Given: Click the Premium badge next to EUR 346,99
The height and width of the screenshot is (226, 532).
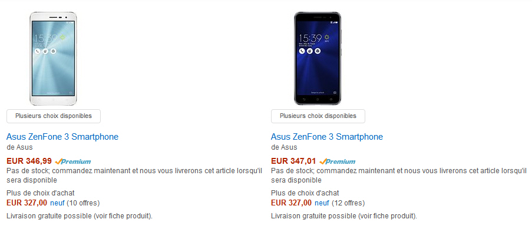Looking at the screenshot, I should 72,161.
